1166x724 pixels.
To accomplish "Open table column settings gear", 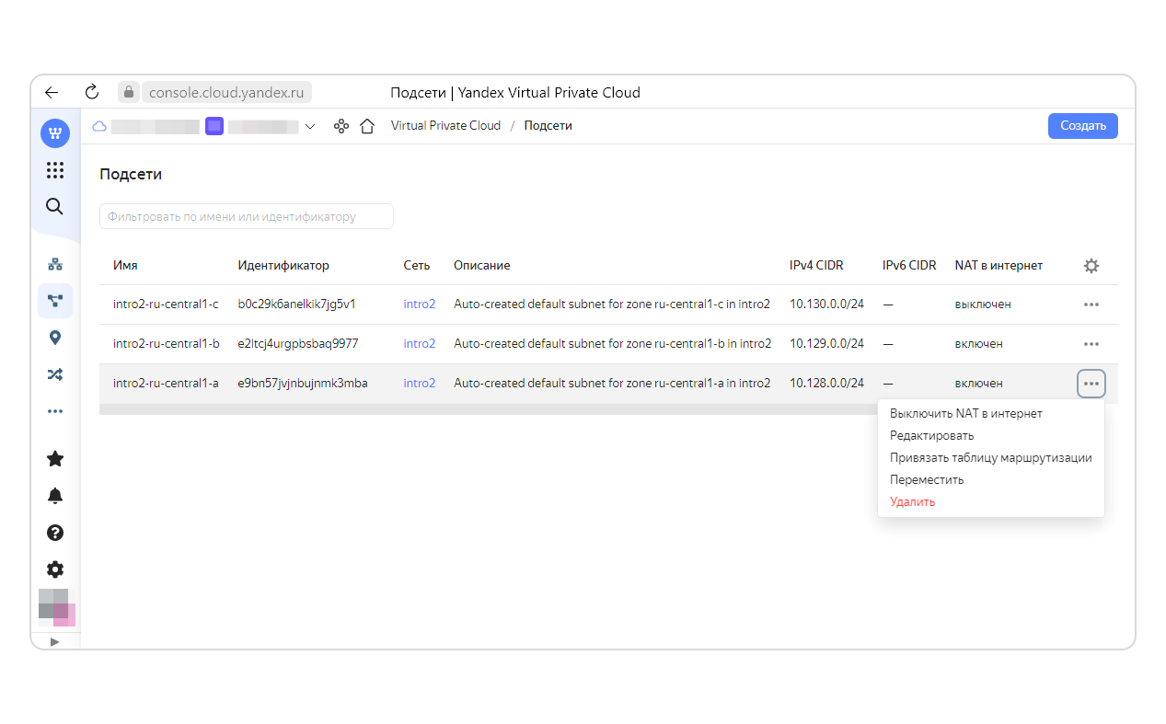I will point(1091,266).
